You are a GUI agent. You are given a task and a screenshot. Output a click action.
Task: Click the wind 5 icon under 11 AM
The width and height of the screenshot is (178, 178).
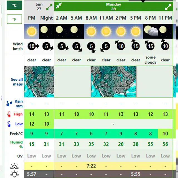pyautogui.click(x=105, y=47)
